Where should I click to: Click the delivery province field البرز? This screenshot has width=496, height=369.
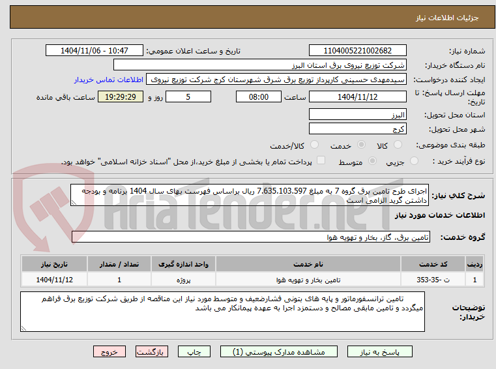point(357,115)
